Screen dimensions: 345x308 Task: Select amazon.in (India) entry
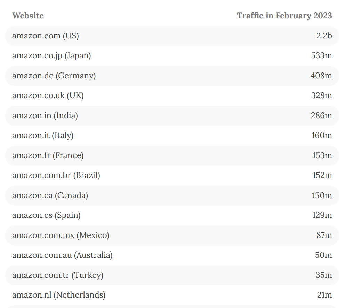[45, 115]
